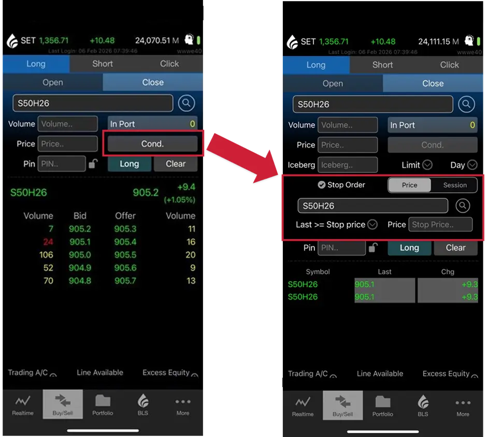487x437 pixels.
Task: Tap the SET logo icon in the header
Action: coord(11,40)
